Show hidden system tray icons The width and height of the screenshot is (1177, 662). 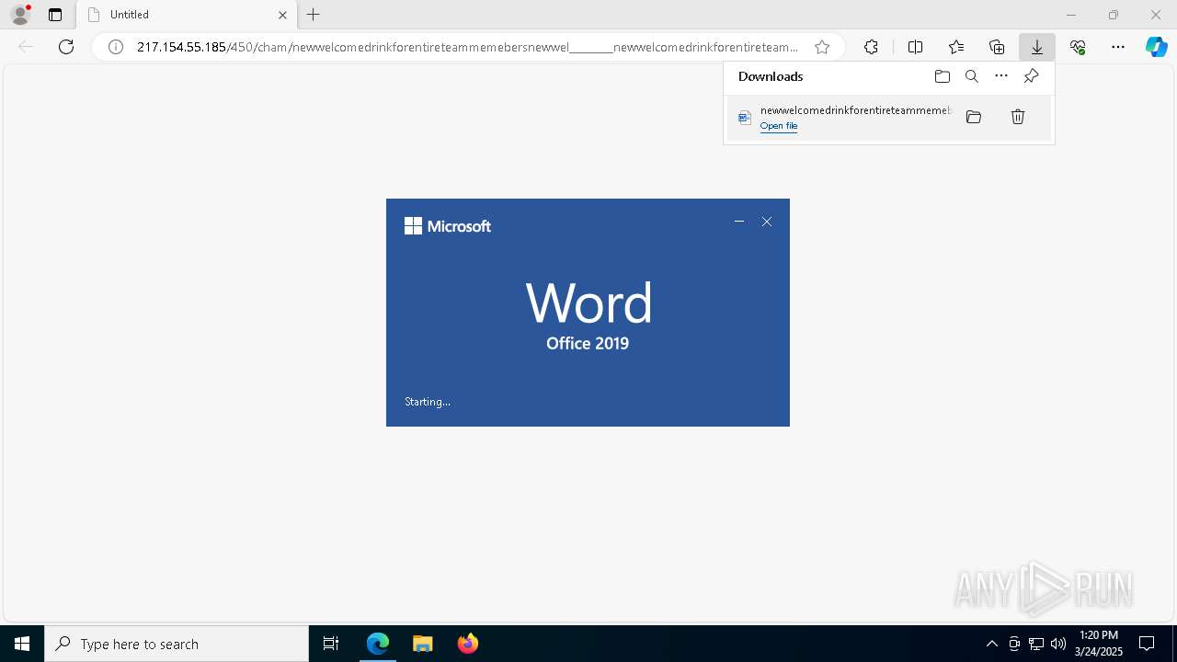tap(991, 644)
